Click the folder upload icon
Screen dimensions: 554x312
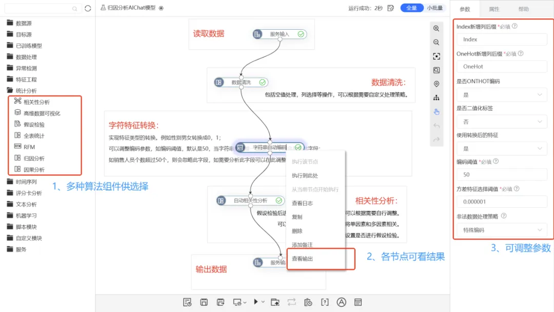(x=275, y=302)
